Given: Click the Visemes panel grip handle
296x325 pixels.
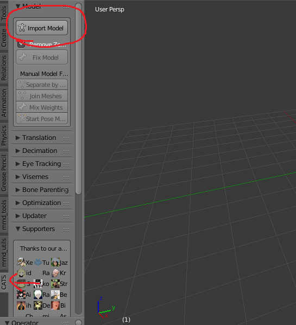Looking at the screenshot, I should coord(66,177).
